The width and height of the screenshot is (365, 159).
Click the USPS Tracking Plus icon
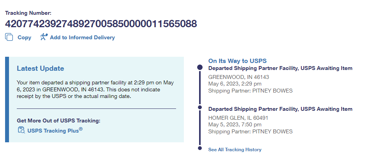[21, 130]
